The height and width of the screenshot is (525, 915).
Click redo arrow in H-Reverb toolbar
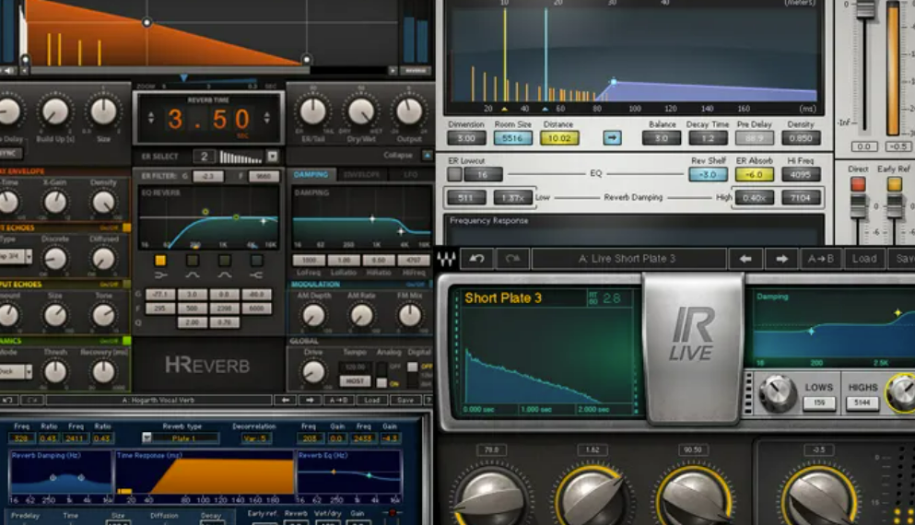pos(32,400)
